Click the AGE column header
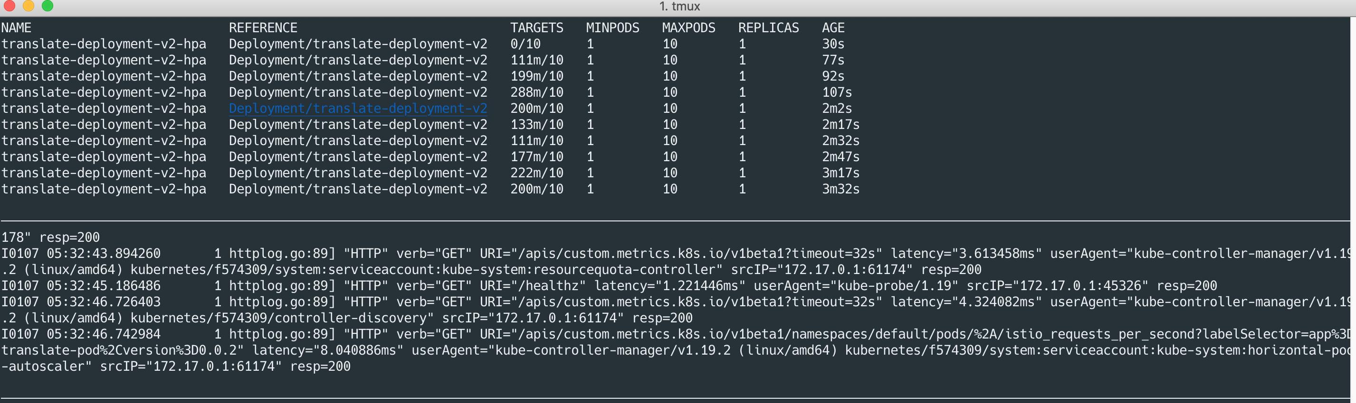 (833, 28)
